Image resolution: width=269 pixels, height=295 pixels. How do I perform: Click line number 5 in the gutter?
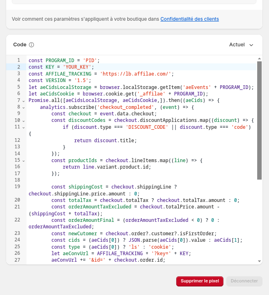tap(19, 87)
